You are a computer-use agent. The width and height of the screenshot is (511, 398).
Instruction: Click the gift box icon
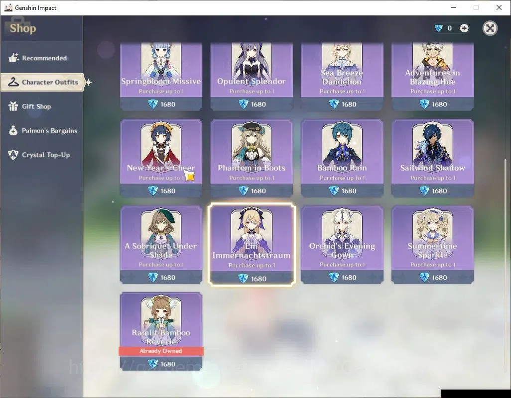click(x=13, y=106)
